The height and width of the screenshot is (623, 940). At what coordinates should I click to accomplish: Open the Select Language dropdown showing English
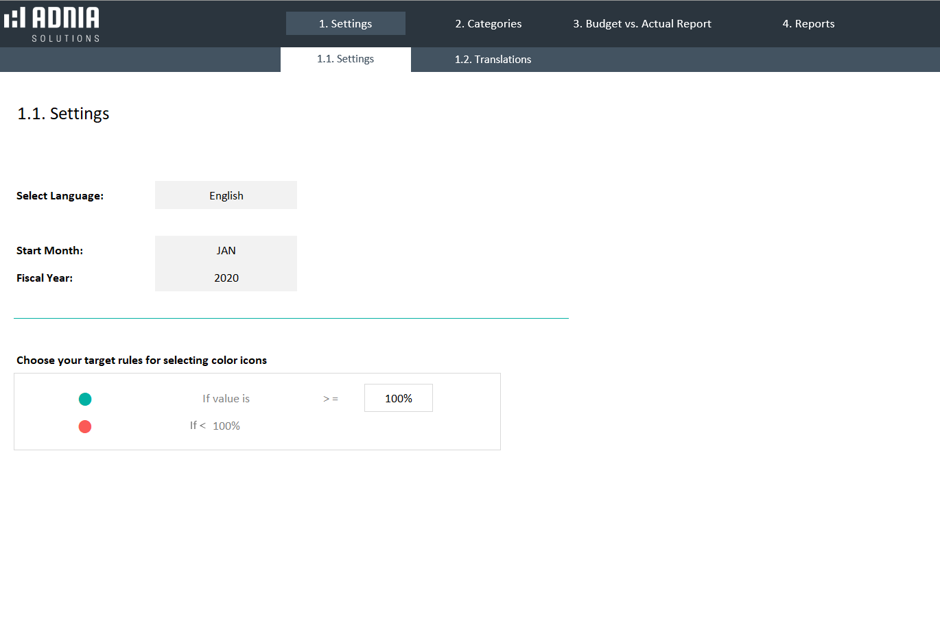(x=226, y=195)
